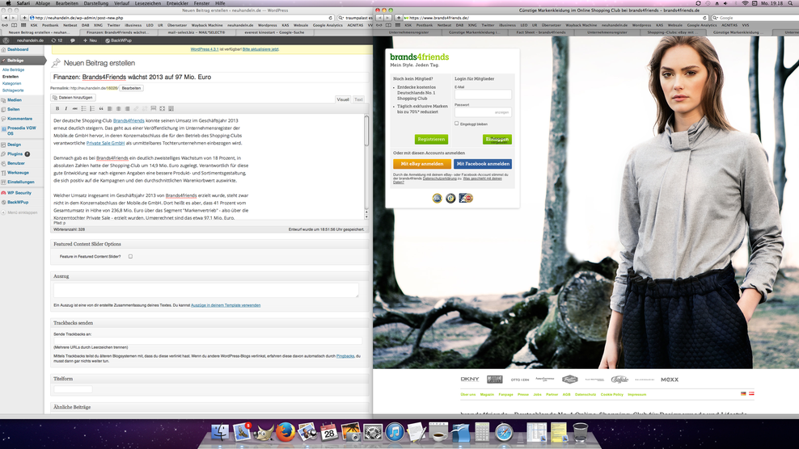Apply strikethrough in the editor toolbar

point(74,108)
